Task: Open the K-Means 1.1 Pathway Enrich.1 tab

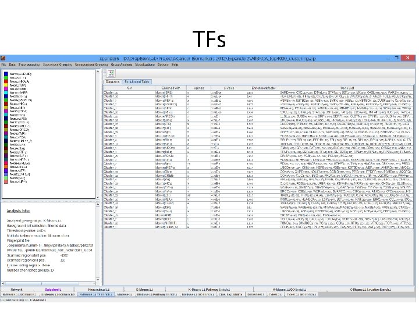Action: click(x=210, y=290)
